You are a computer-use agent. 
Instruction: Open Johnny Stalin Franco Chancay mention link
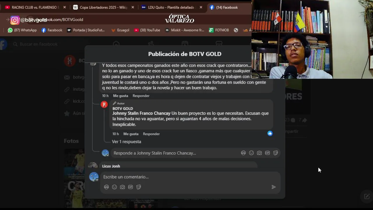coord(141,113)
